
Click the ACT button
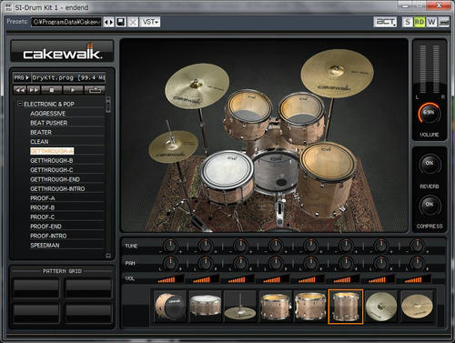[x=385, y=22]
